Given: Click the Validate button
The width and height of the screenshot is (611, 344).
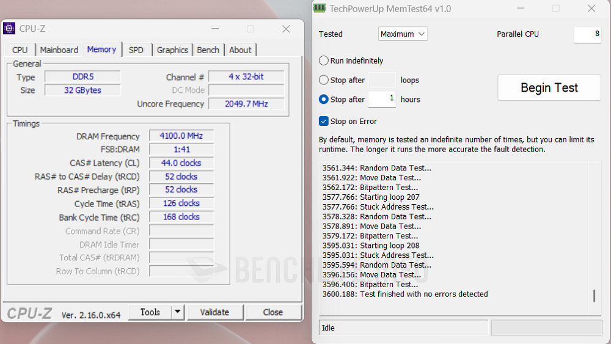Looking at the screenshot, I should pos(214,312).
